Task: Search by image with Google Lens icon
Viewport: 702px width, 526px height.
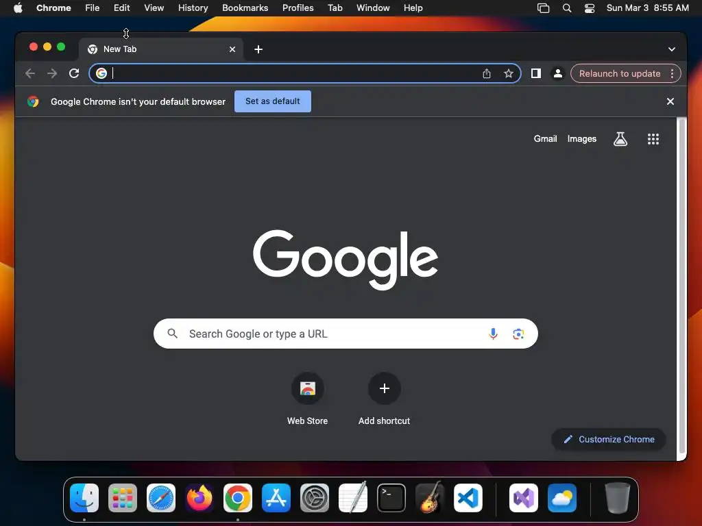Action: pos(518,334)
